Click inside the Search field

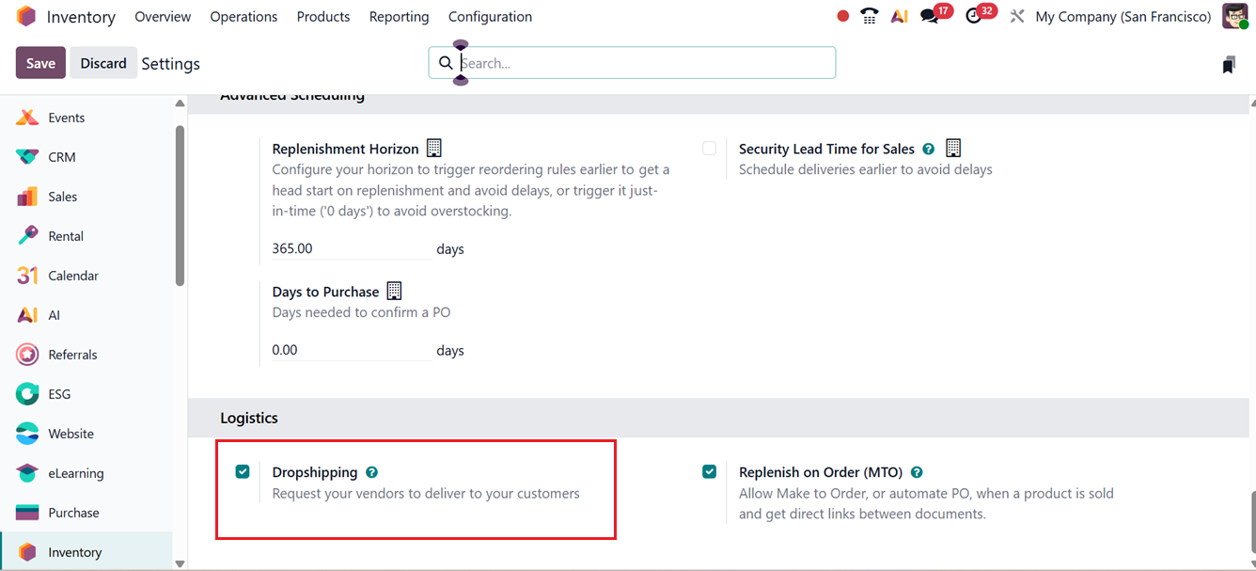click(630, 62)
